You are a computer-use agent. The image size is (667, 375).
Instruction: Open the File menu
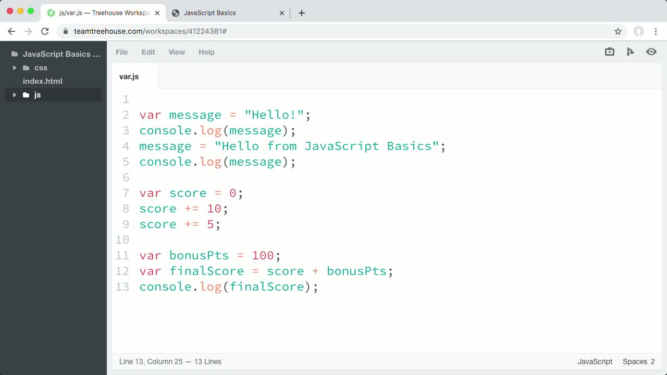(121, 52)
